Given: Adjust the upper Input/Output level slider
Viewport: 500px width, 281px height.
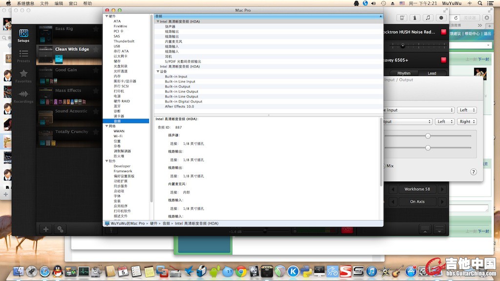Looking at the screenshot, I should tap(428, 136).
